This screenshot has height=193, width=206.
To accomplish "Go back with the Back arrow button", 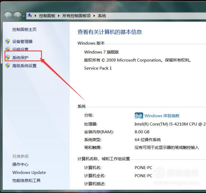I will [x=8, y=16].
